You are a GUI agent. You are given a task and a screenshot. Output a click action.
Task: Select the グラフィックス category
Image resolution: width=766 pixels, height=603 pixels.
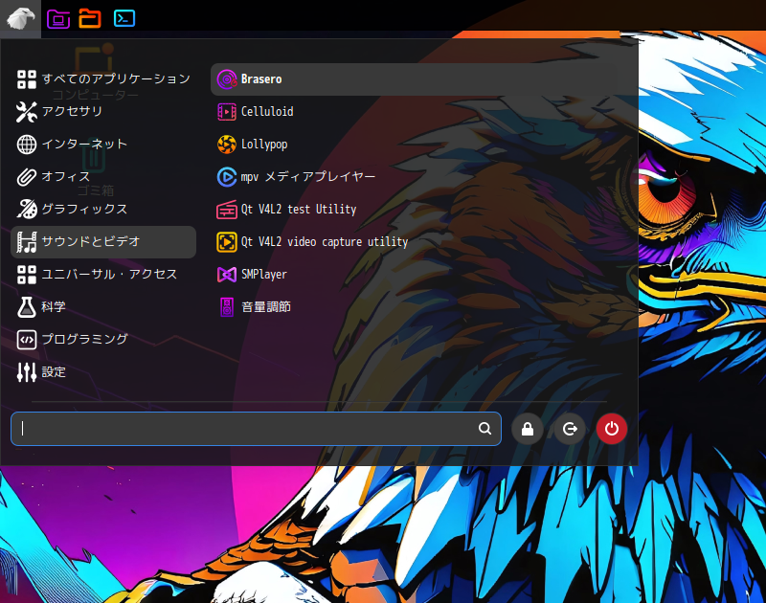point(103,210)
